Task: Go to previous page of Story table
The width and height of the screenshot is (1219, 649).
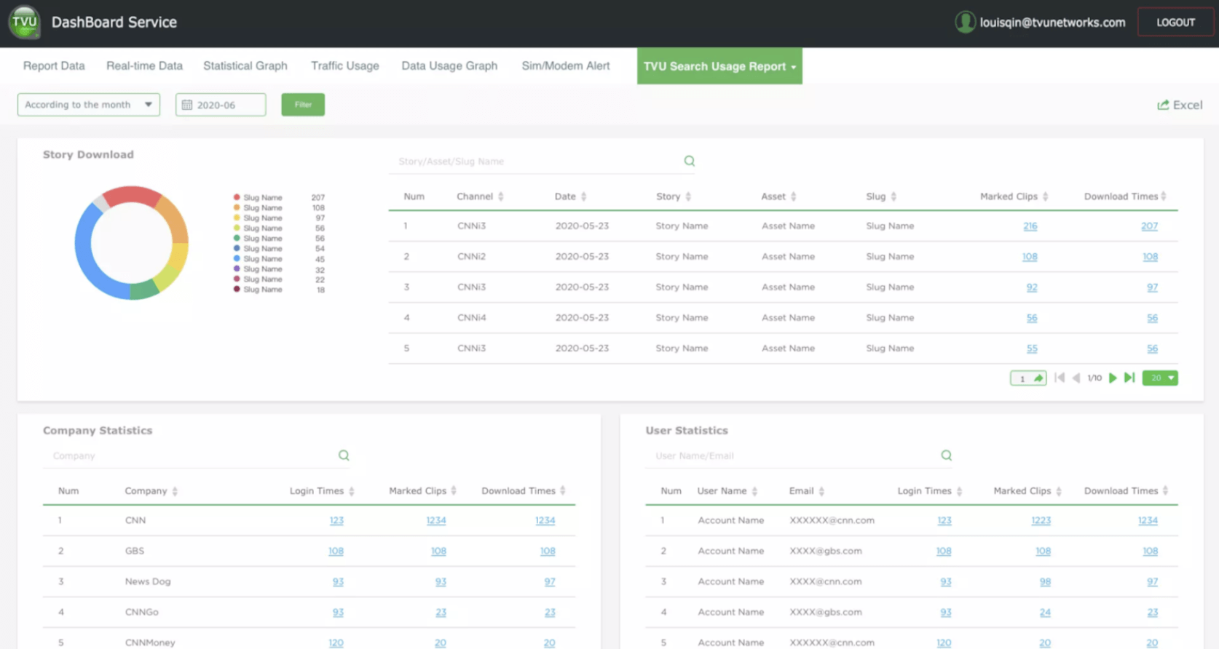Action: click(1076, 378)
